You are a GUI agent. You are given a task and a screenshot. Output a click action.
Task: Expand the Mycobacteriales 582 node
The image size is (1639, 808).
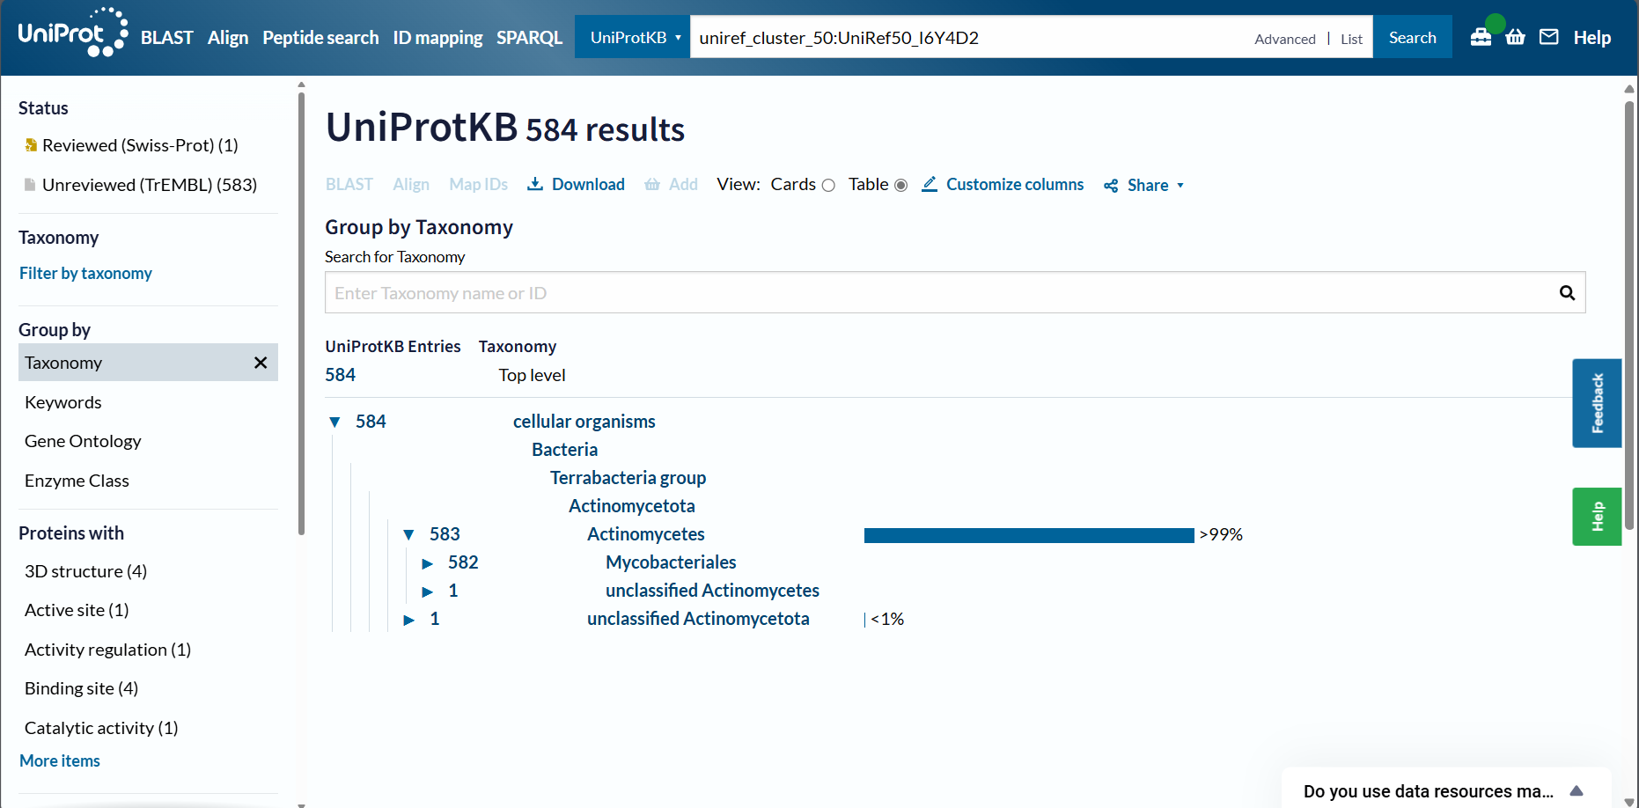427,563
